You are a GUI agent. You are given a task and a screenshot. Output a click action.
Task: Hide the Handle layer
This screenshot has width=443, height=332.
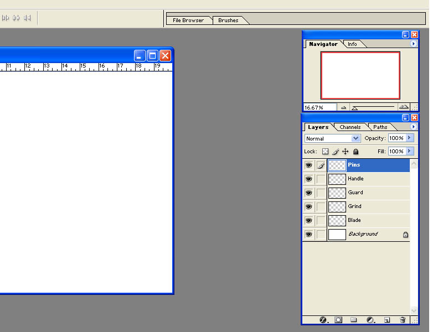(x=308, y=179)
